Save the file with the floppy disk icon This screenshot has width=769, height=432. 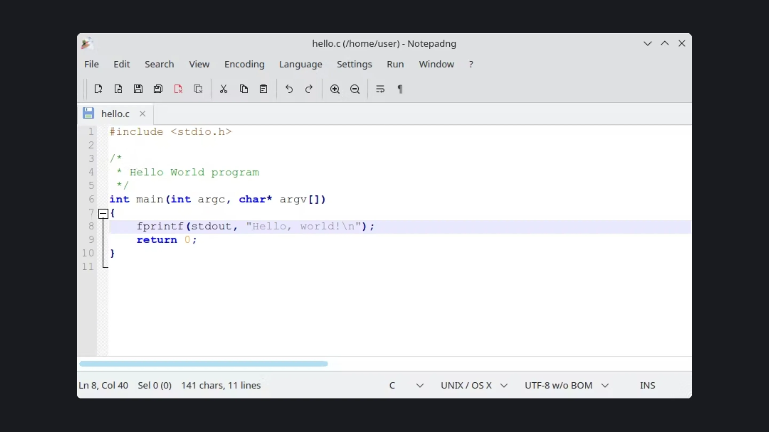pos(138,89)
